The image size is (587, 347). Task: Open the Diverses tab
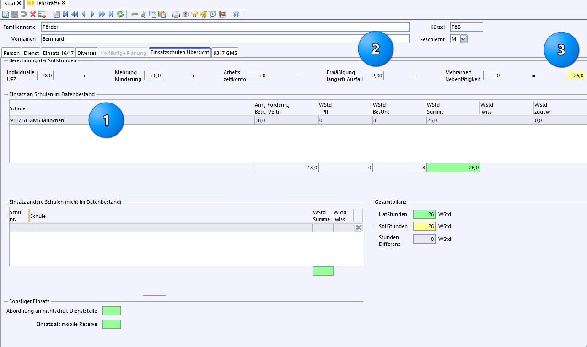(x=87, y=53)
